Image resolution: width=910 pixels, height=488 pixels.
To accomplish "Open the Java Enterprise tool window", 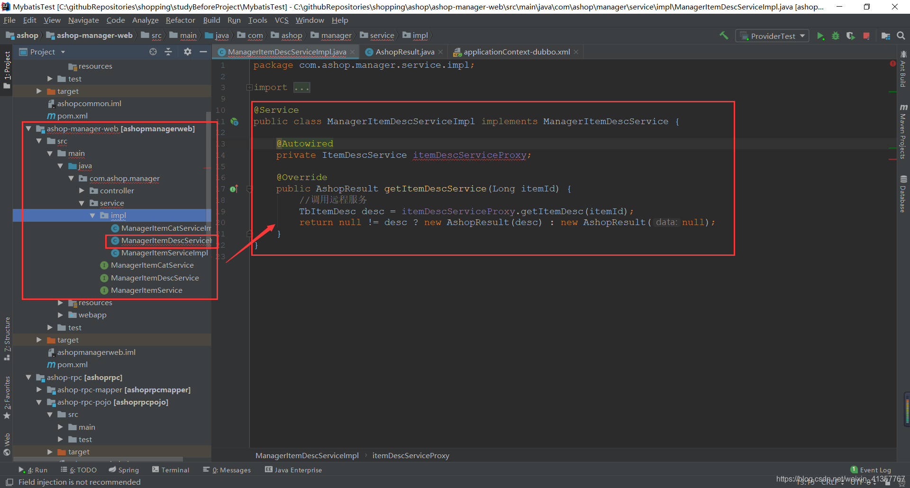I will pyautogui.click(x=293, y=470).
